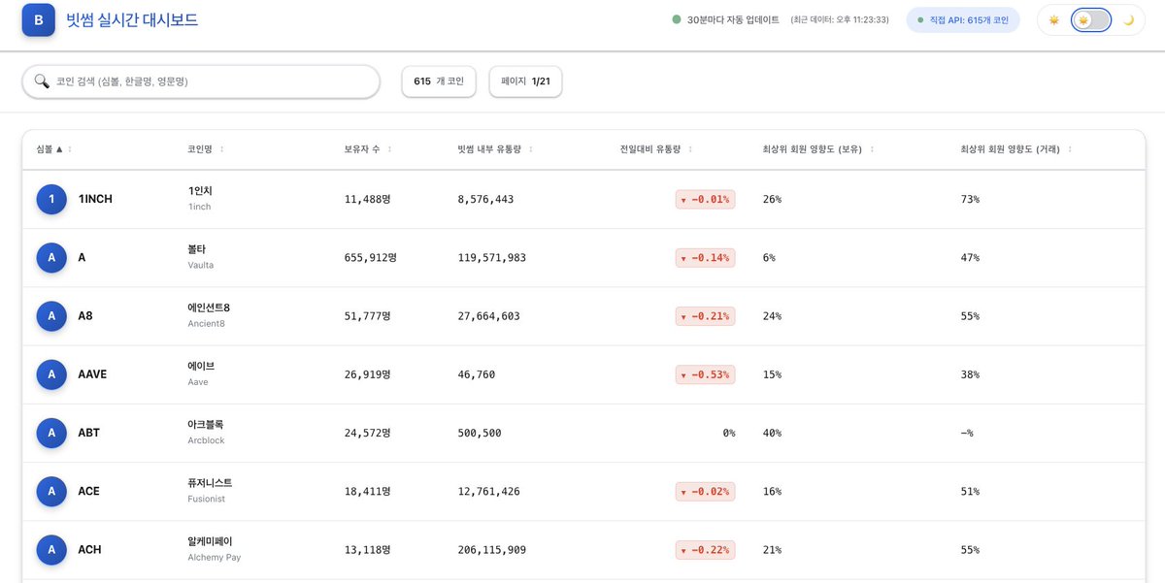Click the ACE coin avatar icon
1165x583 pixels.
[51, 491]
